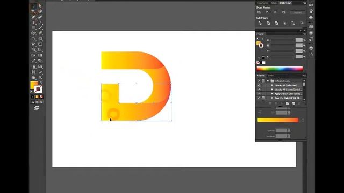Select the Type tool
Screen dimensions: 344x193
point(33,23)
